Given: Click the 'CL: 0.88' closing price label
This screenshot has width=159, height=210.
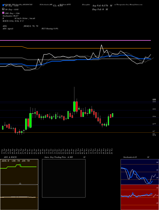Looking at the screenshot, I should click(58, 6).
